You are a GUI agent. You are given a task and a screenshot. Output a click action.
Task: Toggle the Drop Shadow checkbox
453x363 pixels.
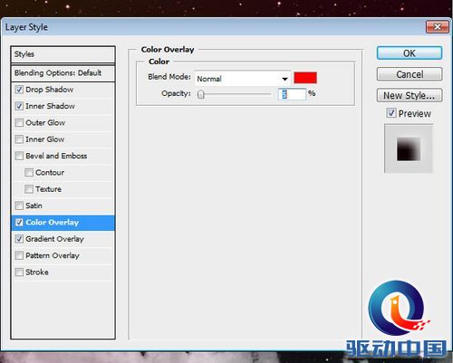(19, 90)
